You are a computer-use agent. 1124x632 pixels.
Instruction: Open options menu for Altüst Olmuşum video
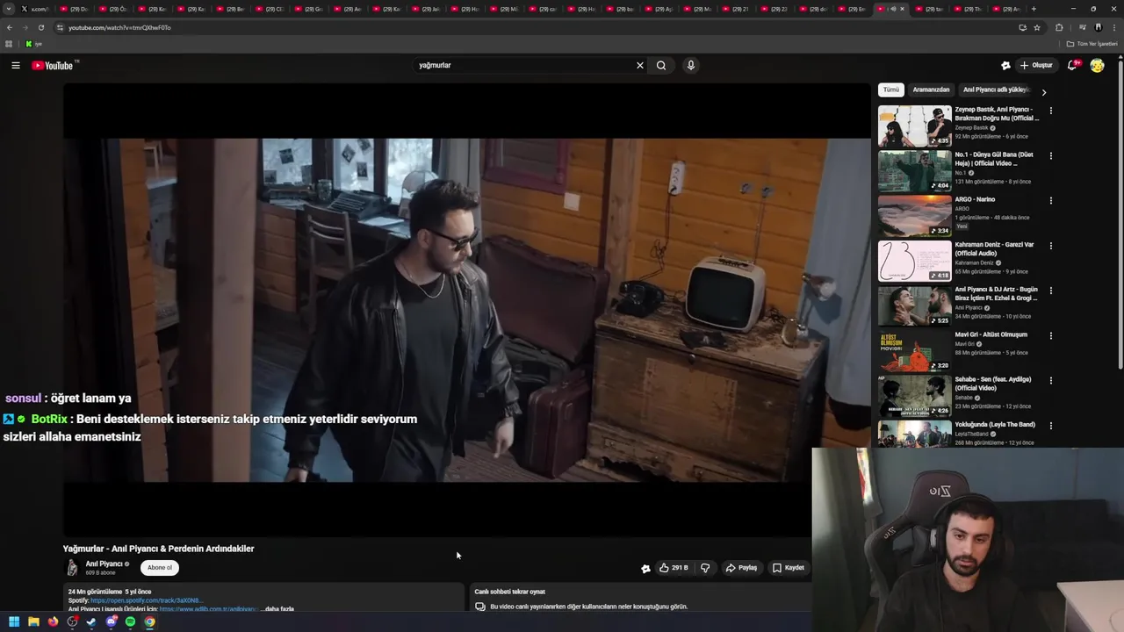[x=1050, y=335]
